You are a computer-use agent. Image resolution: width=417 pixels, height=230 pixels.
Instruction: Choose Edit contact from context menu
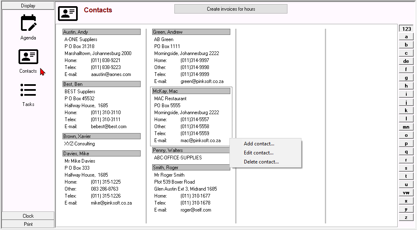[x=259, y=153]
